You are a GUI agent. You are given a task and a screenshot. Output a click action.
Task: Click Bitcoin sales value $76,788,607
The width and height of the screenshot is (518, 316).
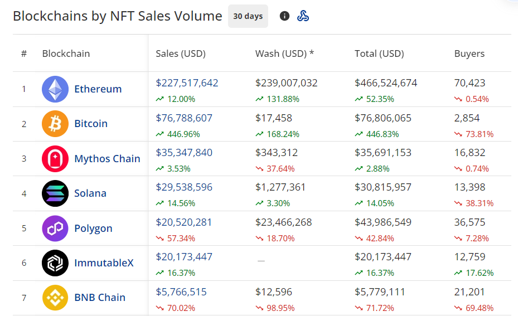click(x=184, y=118)
